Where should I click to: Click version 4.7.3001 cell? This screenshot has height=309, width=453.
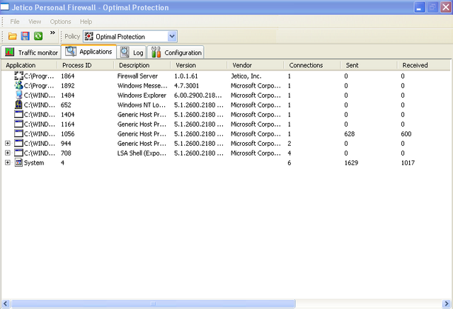coord(186,86)
